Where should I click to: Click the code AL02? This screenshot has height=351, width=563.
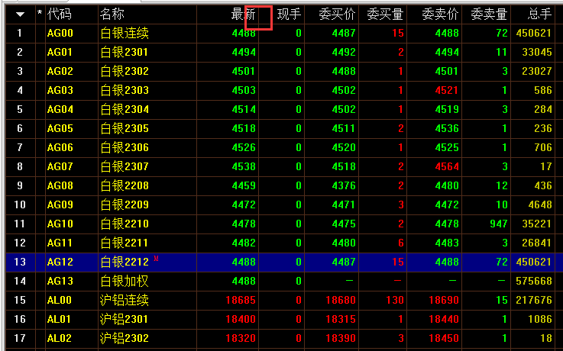pos(60,338)
